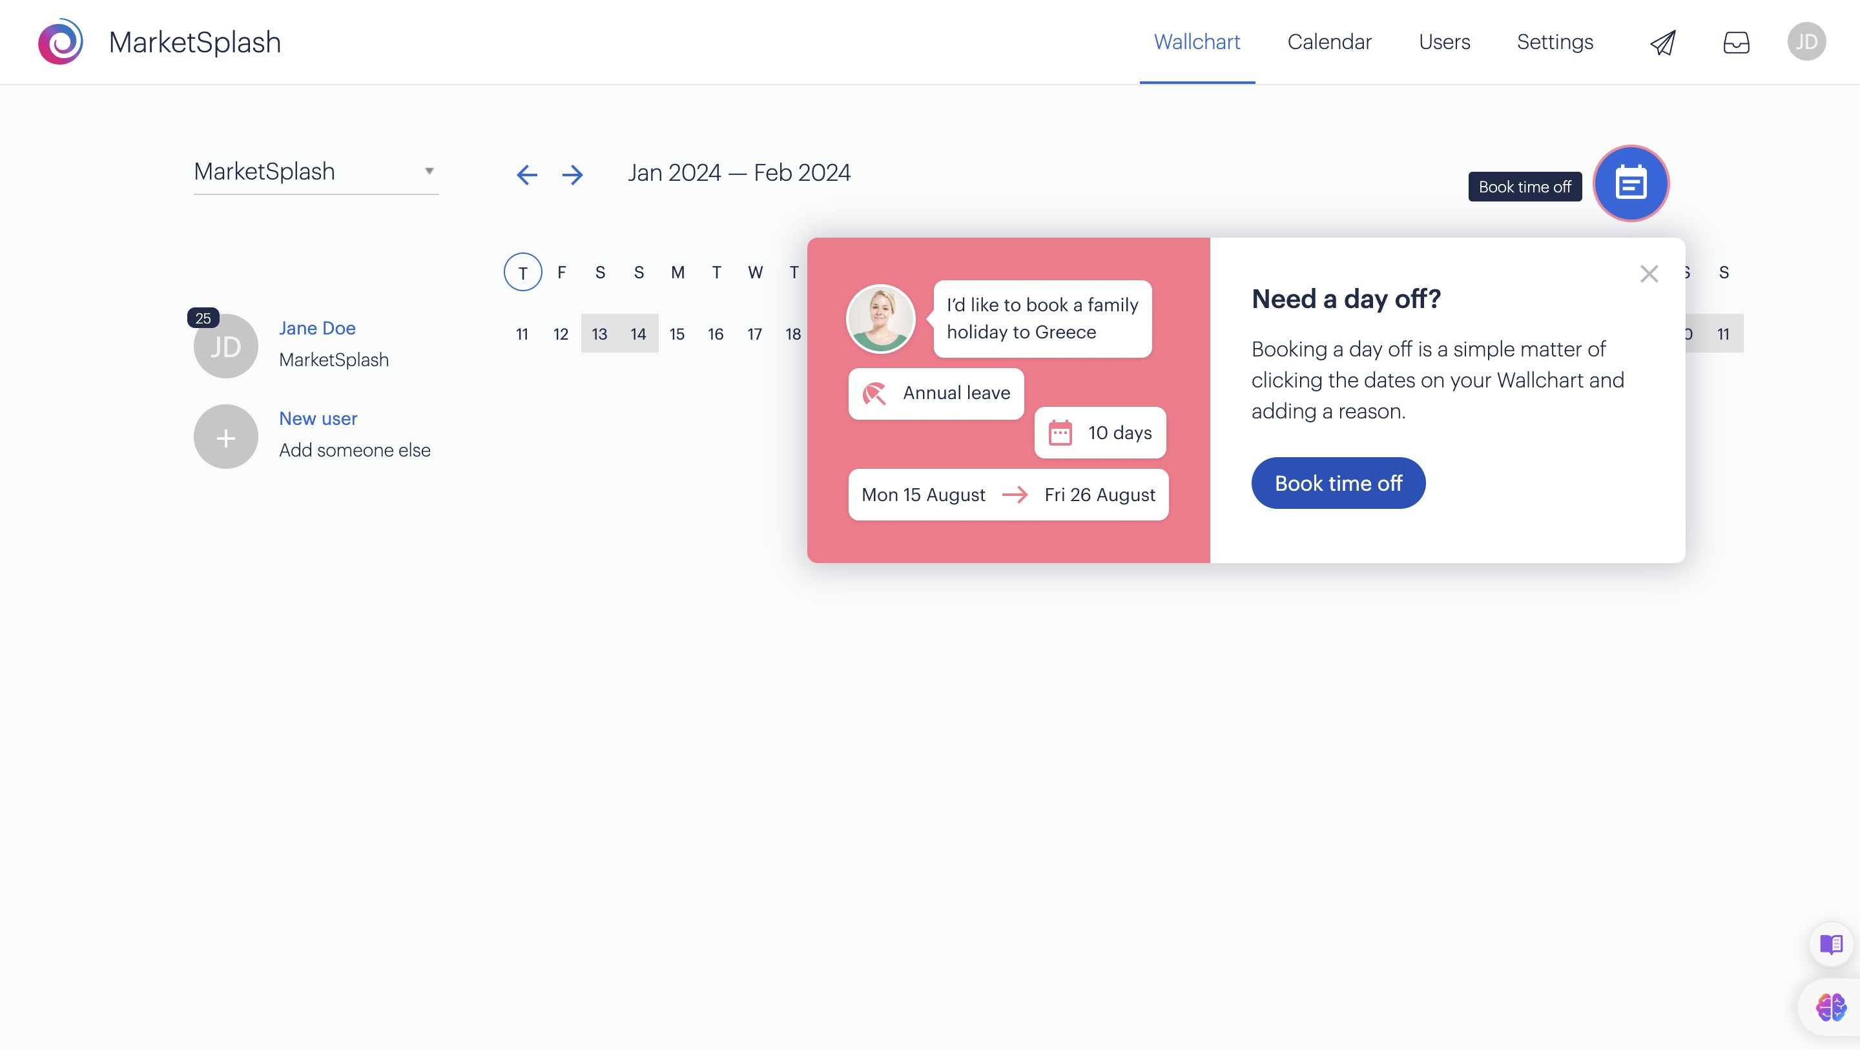Open the Users tab
Screen dimensions: 1860x1050
pos(1444,42)
